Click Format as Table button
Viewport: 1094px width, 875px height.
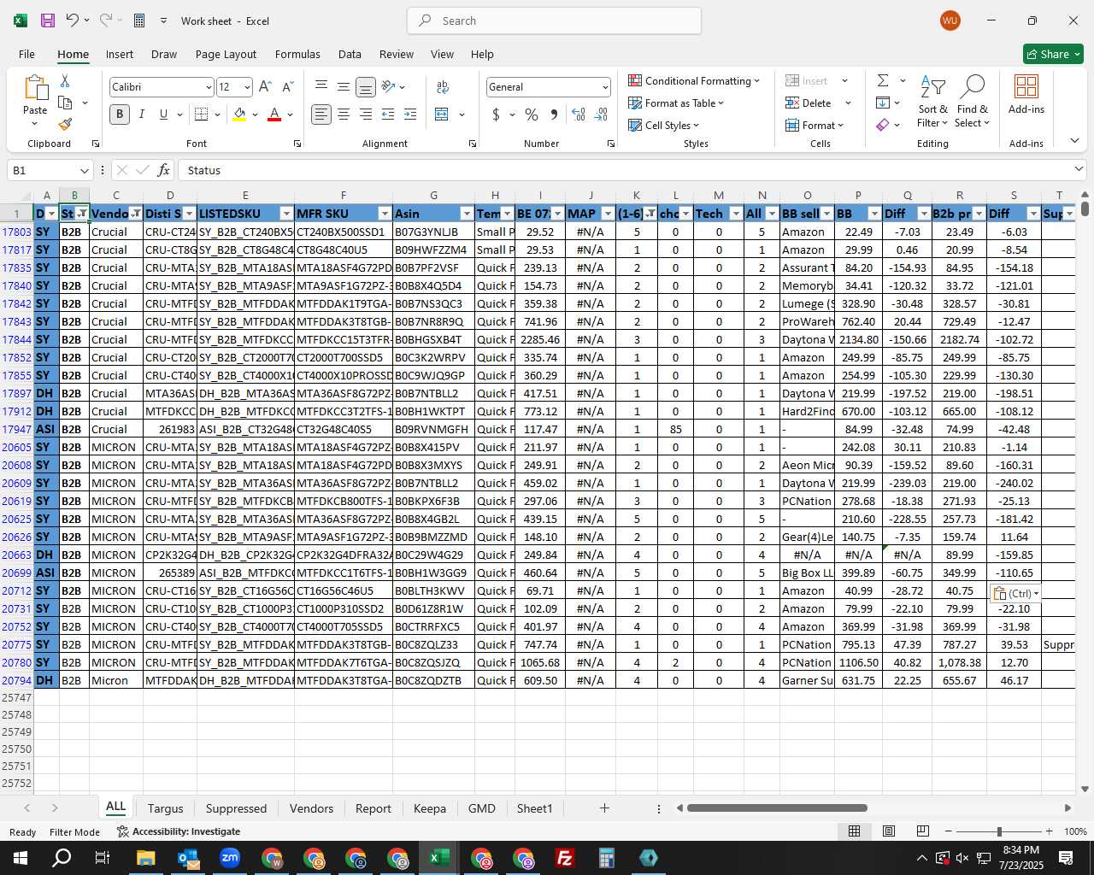tap(676, 103)
